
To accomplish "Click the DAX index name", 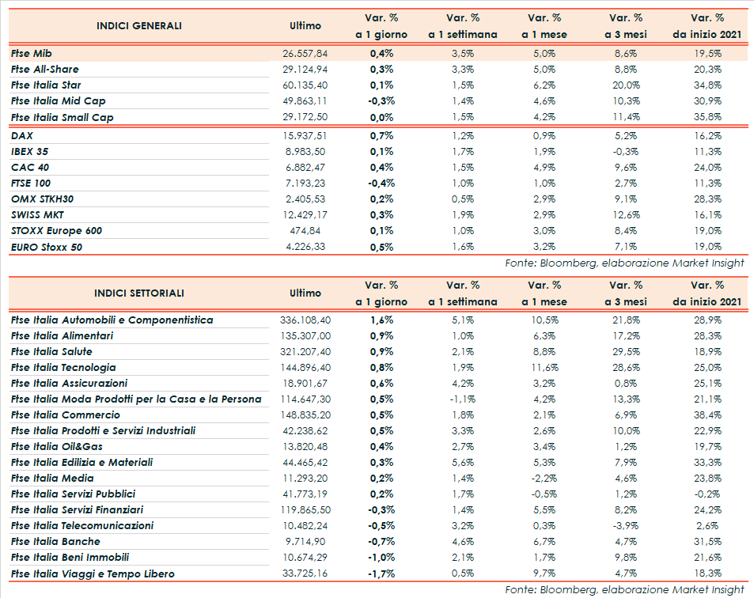I will [22, 135].
